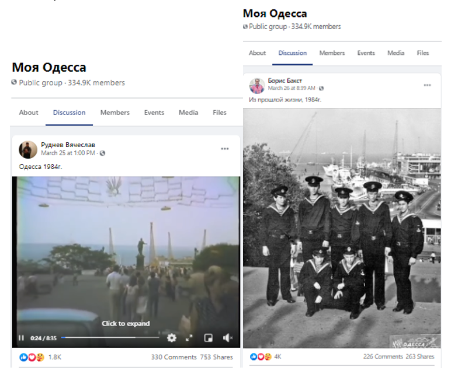Unmute the video volume icon
The height and width of the screenshot is (374, 451).
[227, 338]
